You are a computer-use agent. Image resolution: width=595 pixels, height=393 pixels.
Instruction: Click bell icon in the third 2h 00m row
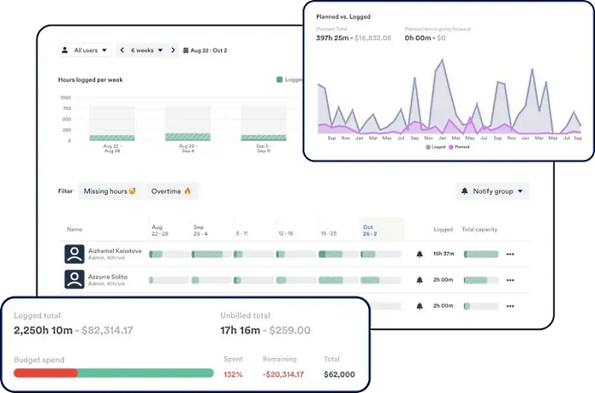419,306
